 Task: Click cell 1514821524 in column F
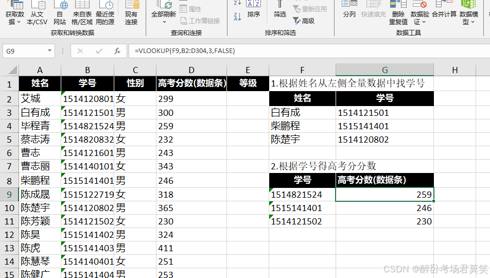pos(302,195)
